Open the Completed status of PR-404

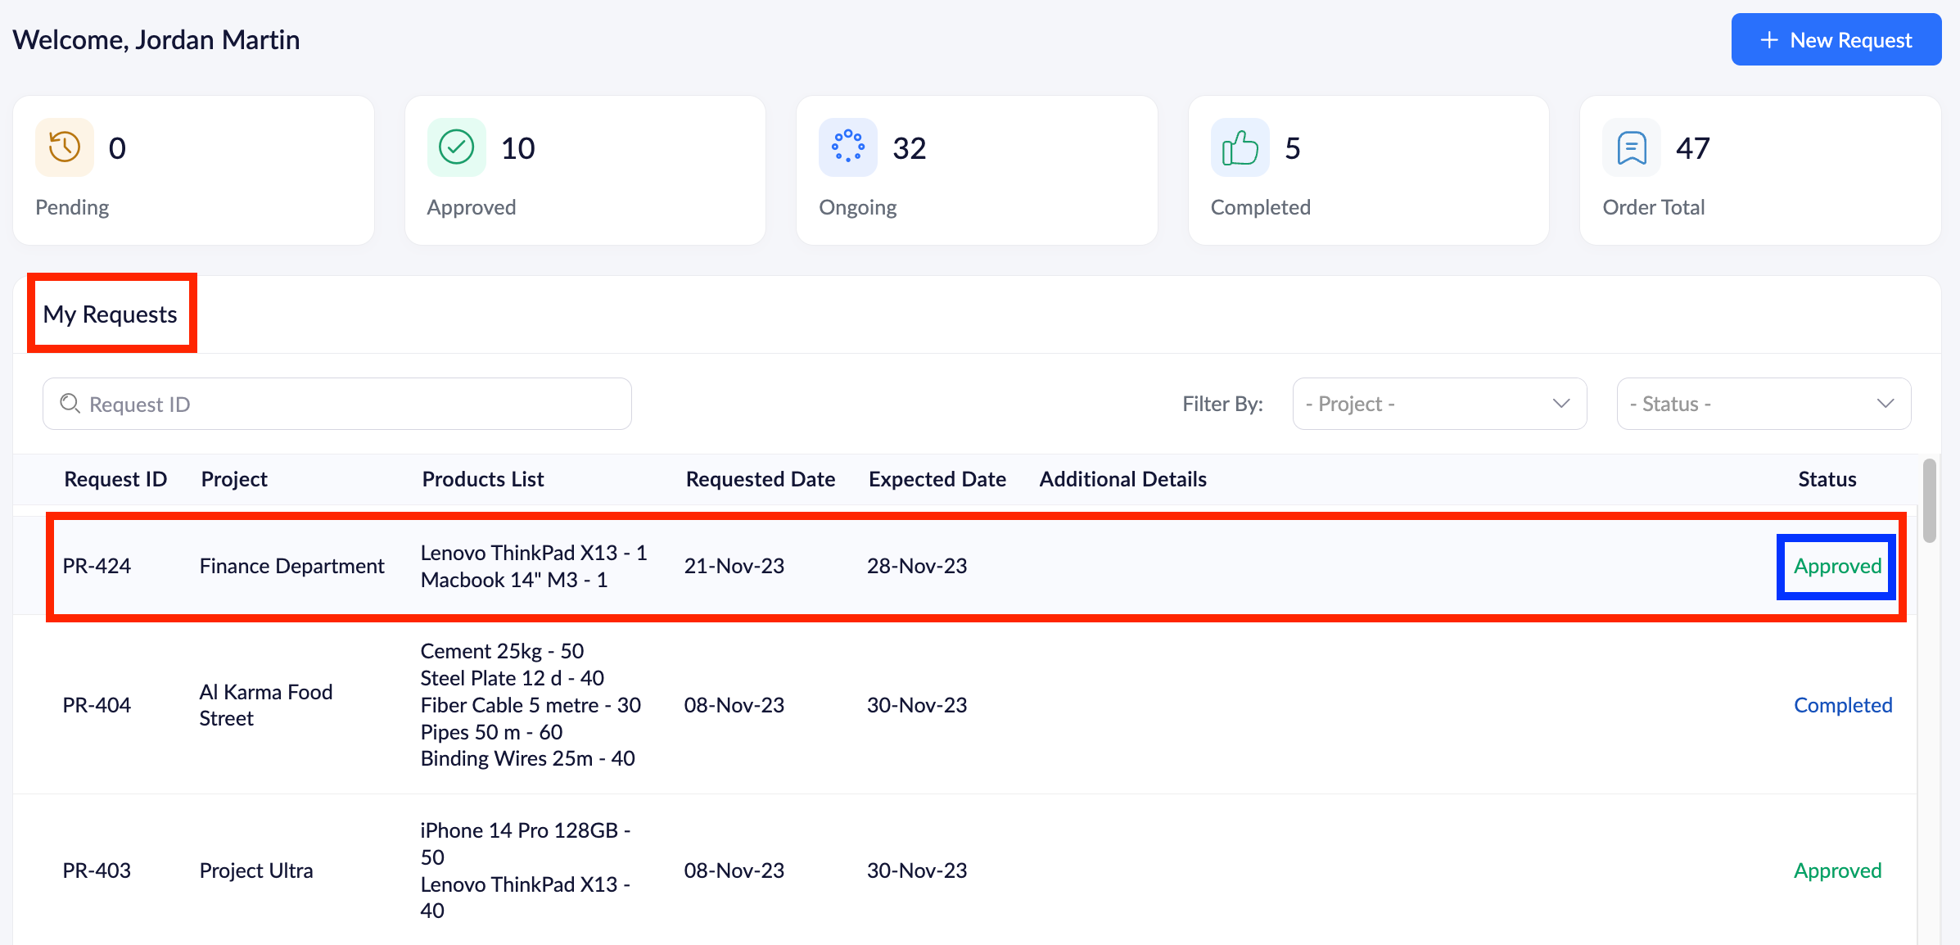[1842, 705]
